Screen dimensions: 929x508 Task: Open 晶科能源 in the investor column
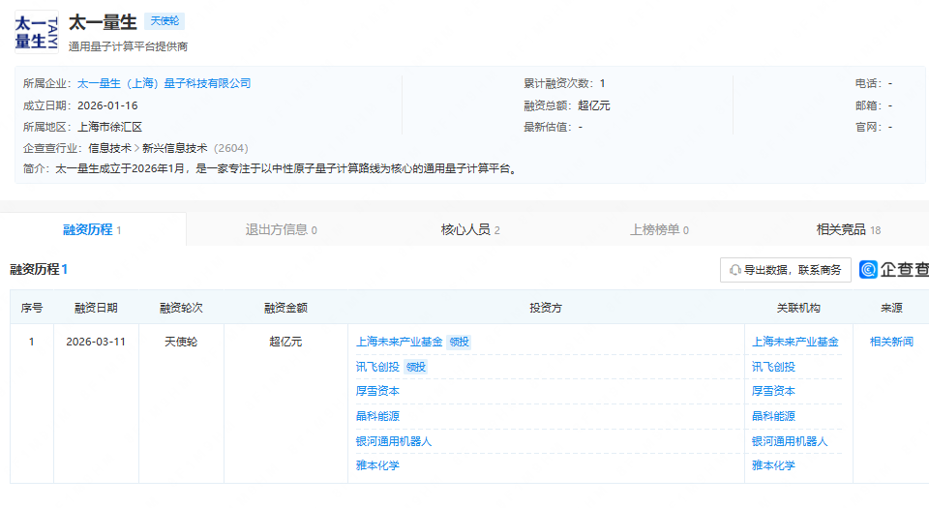point(377,416)
